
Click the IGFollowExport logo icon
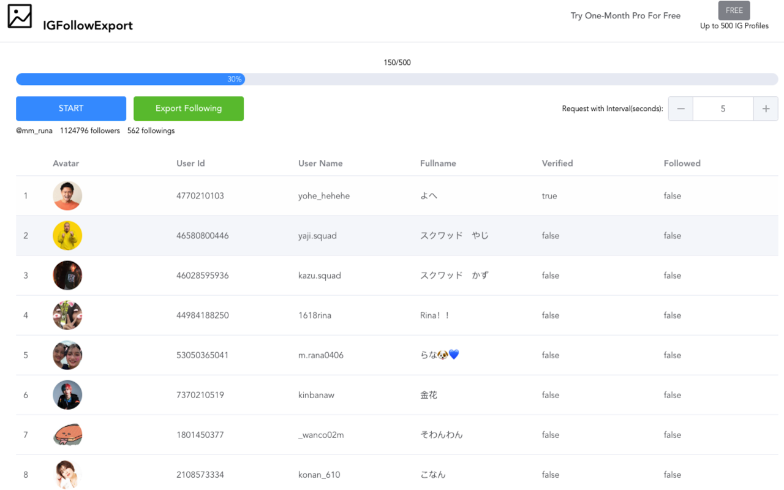click(20, 17)
